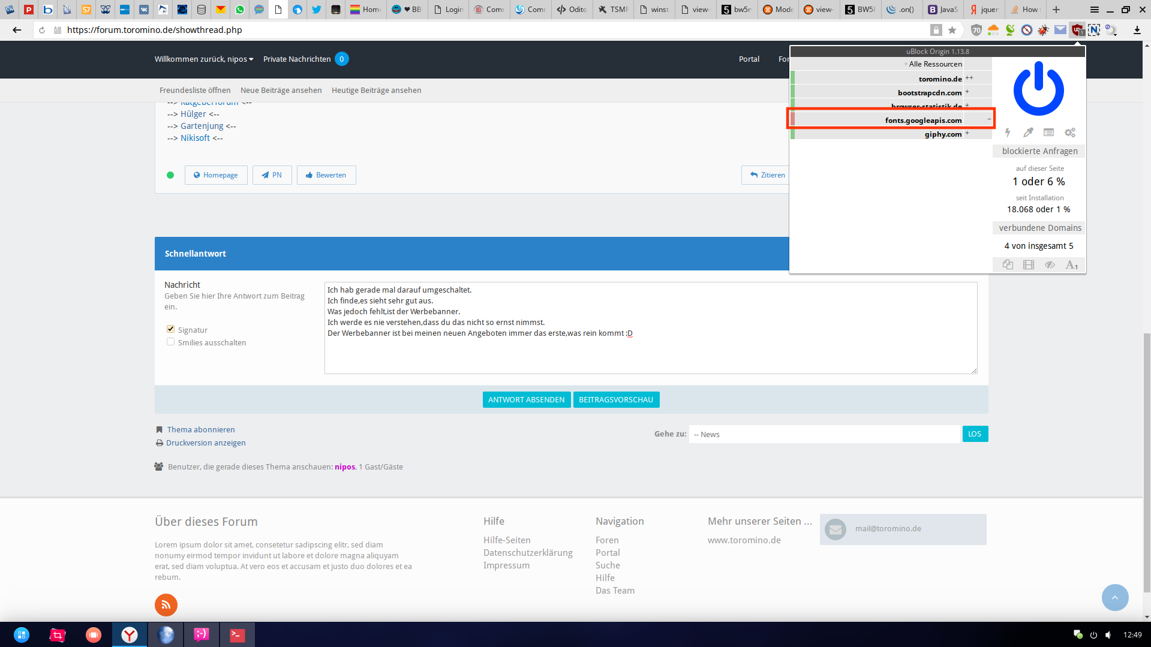This screenshot has width=1151, height=647.
Task: Open Portal in the top navigation
Action: tap(749, 59)
